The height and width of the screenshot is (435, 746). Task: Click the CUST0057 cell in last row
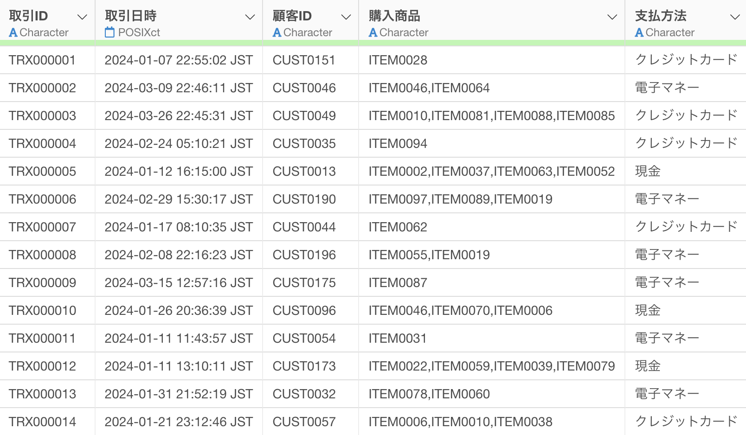tap(304, 422)
